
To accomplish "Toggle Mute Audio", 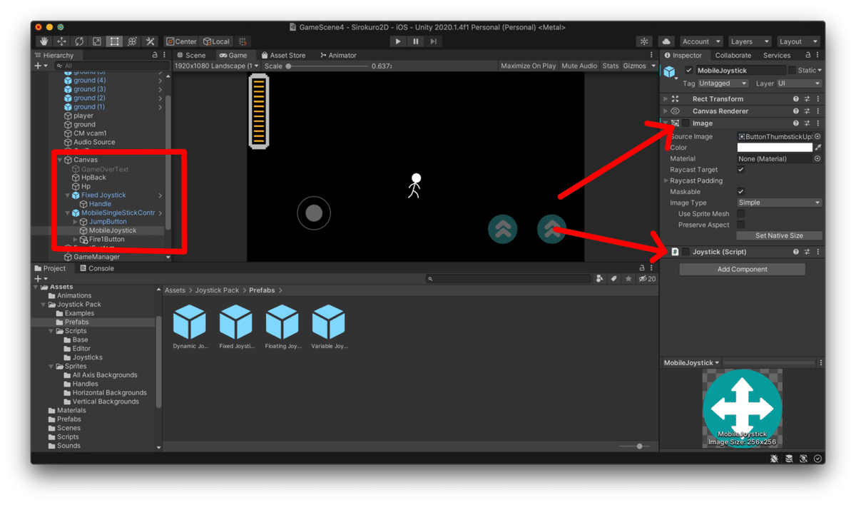I will [x=579, y=66].
